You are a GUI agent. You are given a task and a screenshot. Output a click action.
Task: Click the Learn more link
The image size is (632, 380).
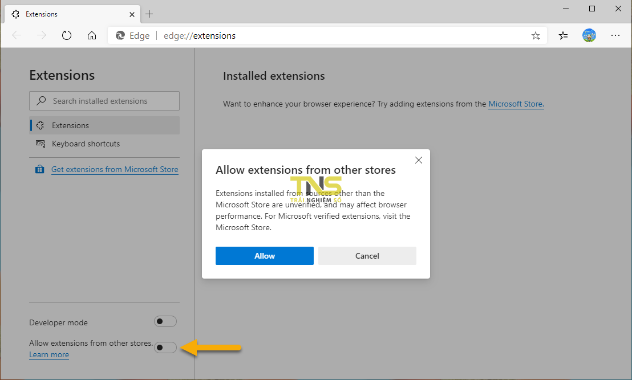pyautogui.click(x=48, y=354)
